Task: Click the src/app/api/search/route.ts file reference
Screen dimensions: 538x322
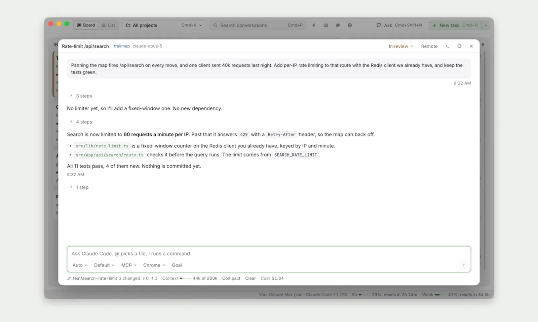Action: (110, 155)
